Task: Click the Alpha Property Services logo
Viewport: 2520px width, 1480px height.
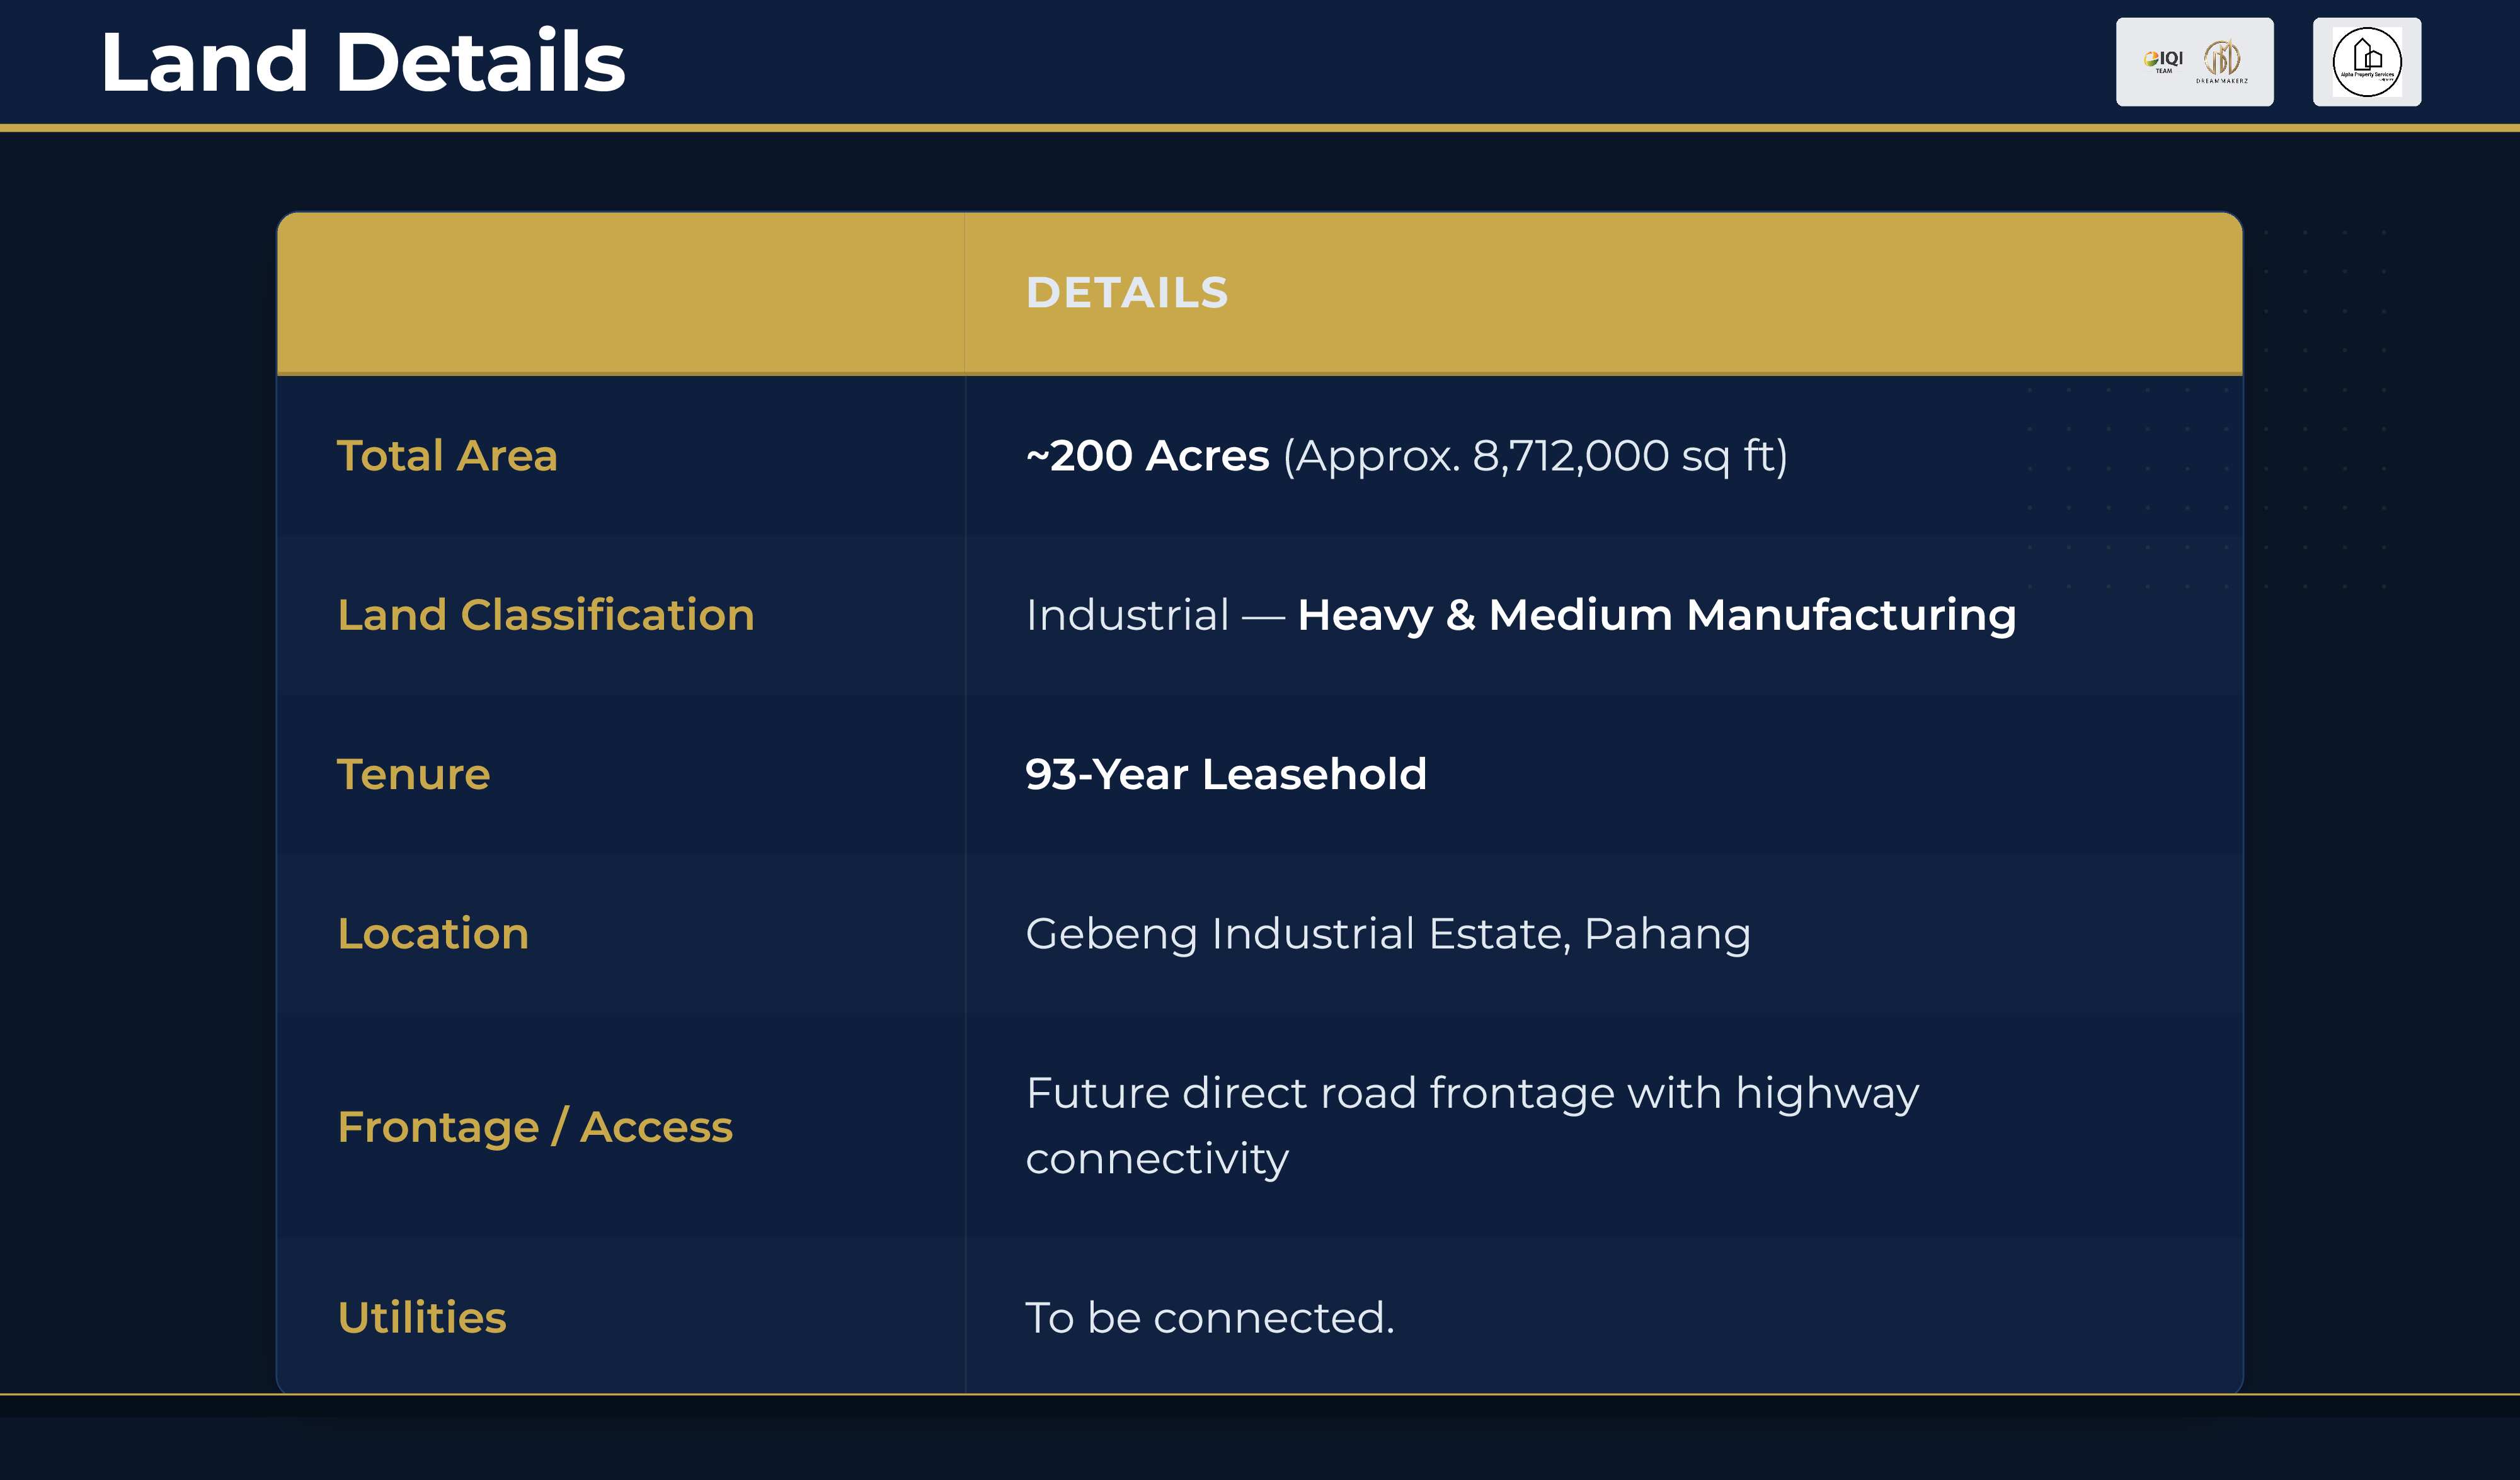Action: [2366, 62]
